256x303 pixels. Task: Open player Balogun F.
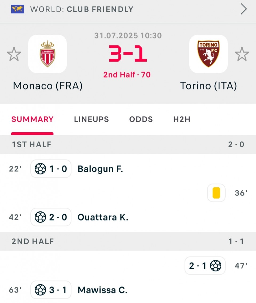pos(100,169)
